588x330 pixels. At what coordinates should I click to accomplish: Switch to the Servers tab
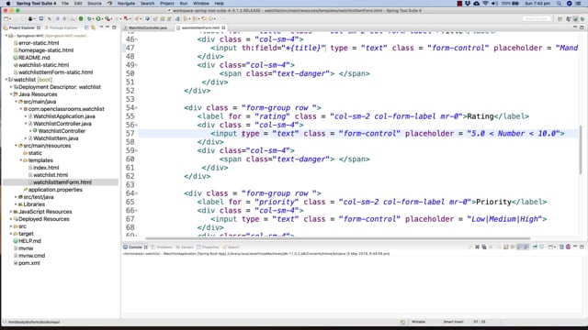point(185,247)
